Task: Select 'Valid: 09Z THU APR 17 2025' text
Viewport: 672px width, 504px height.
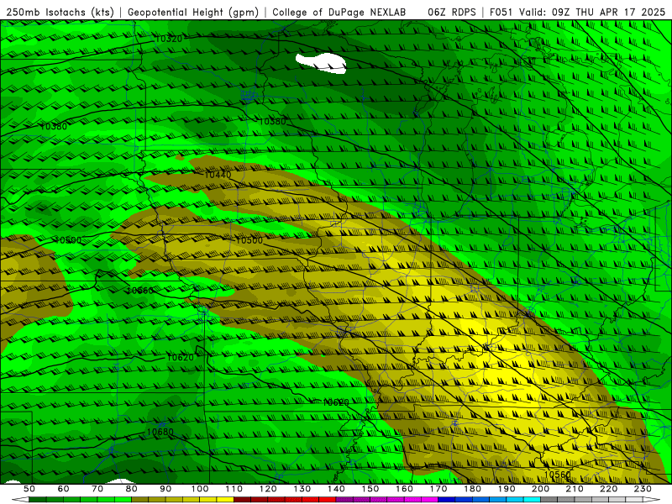Action: 592,13
